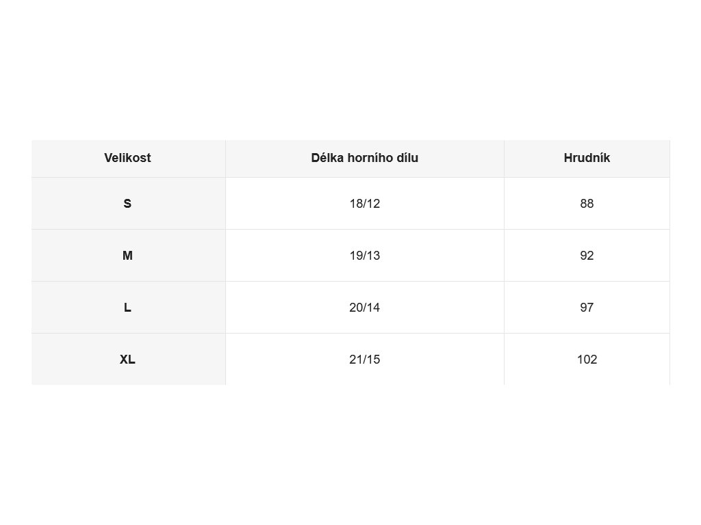Click the Hrudník column header
This screenshot has height=525, width=701.
pyautogui.click(x=587, y=158)
